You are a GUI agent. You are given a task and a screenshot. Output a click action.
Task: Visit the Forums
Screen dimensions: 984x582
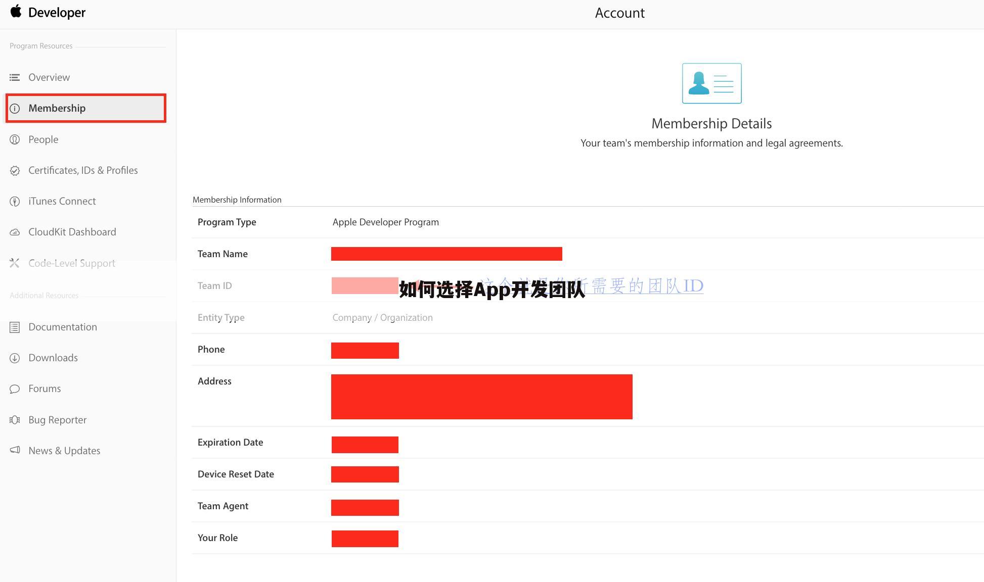(44, 389)
